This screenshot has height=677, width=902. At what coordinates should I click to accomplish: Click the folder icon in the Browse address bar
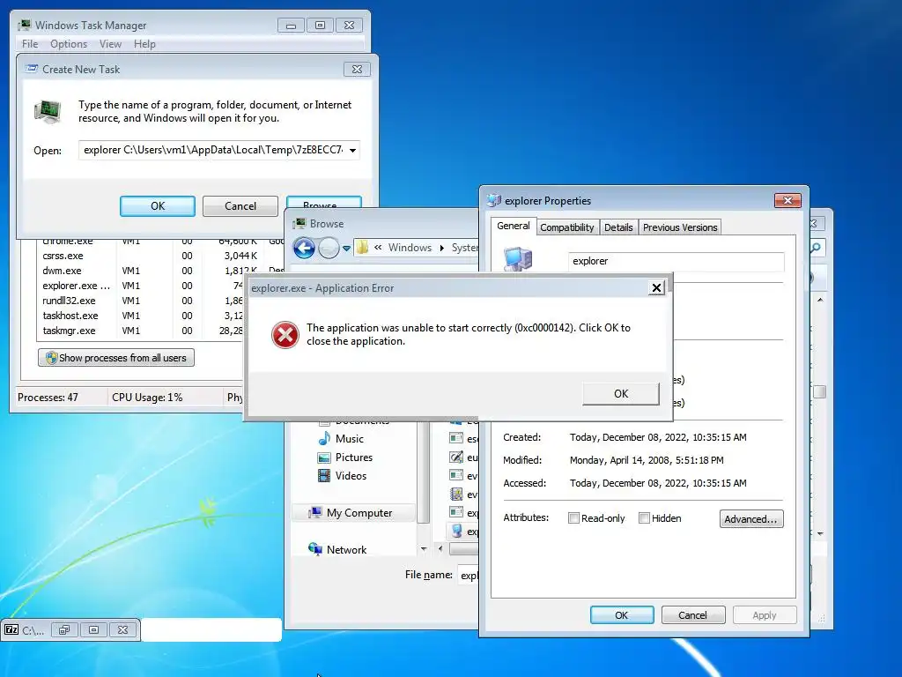point(362,248)
